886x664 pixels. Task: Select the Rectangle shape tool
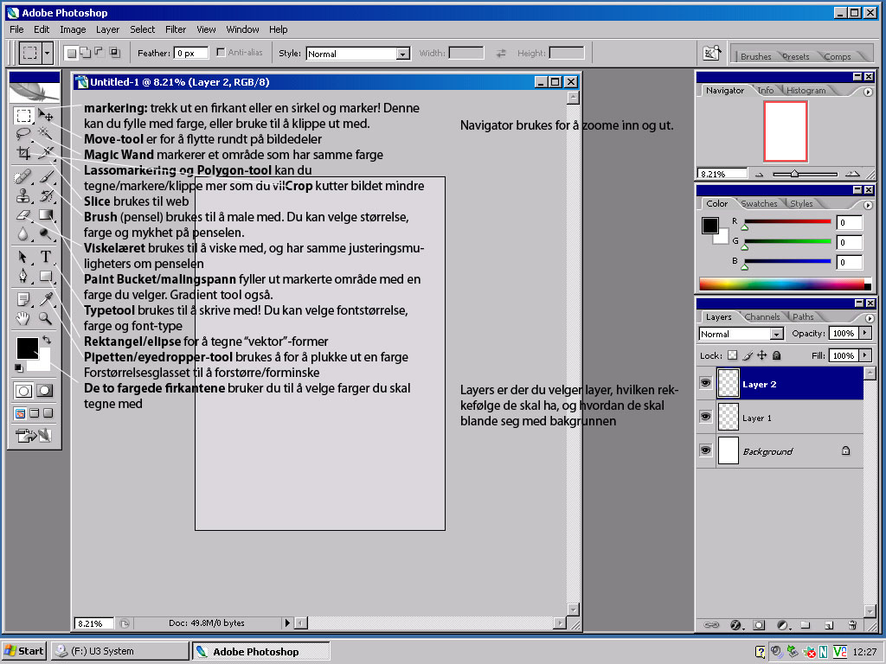pos(46,276)
